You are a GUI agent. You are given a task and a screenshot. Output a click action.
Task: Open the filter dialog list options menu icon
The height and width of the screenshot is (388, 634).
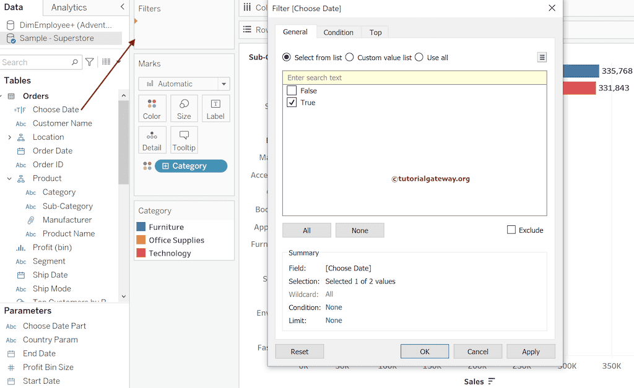coord(542,58)
